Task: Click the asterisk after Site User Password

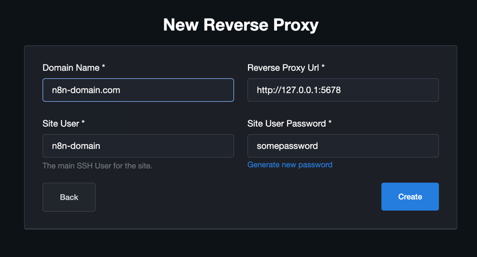Action: click(x=330, y=122)
